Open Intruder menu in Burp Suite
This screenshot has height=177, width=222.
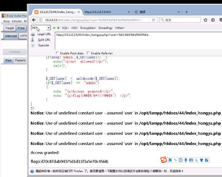click(17, 21)
